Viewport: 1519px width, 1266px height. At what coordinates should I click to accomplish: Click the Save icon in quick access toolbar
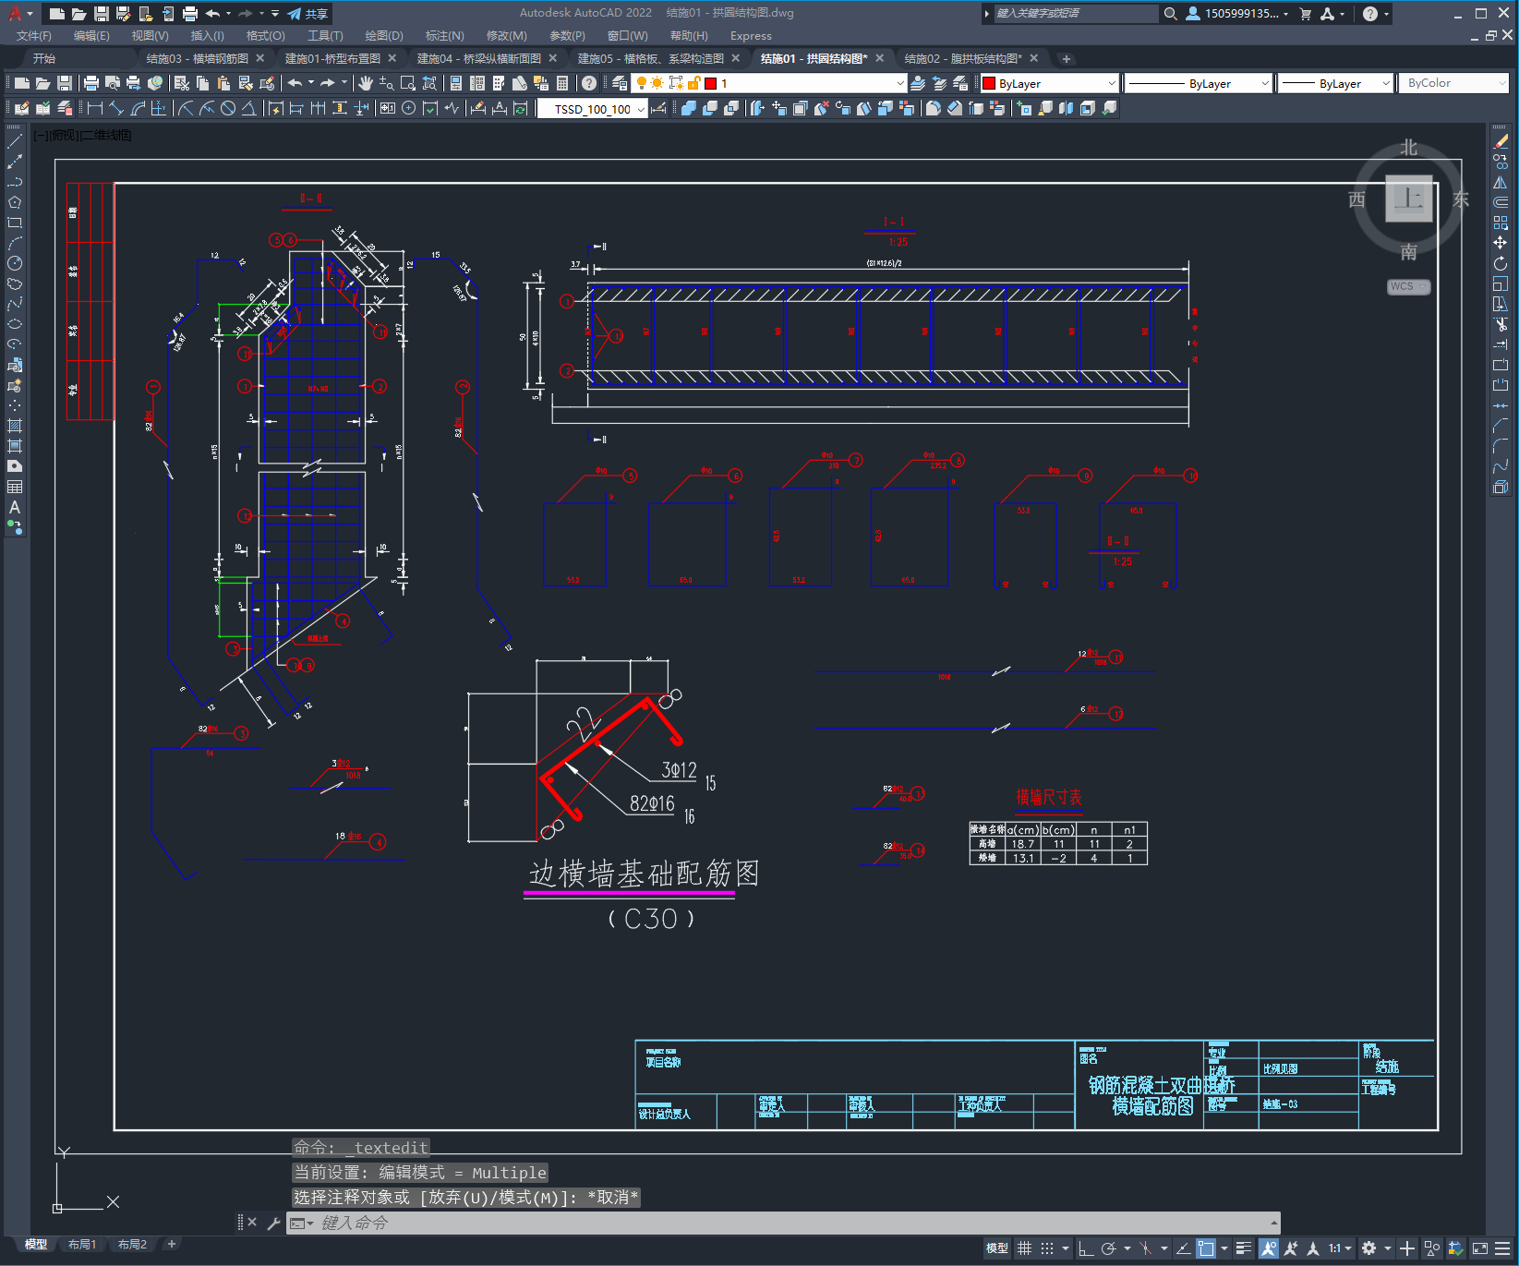102,14
